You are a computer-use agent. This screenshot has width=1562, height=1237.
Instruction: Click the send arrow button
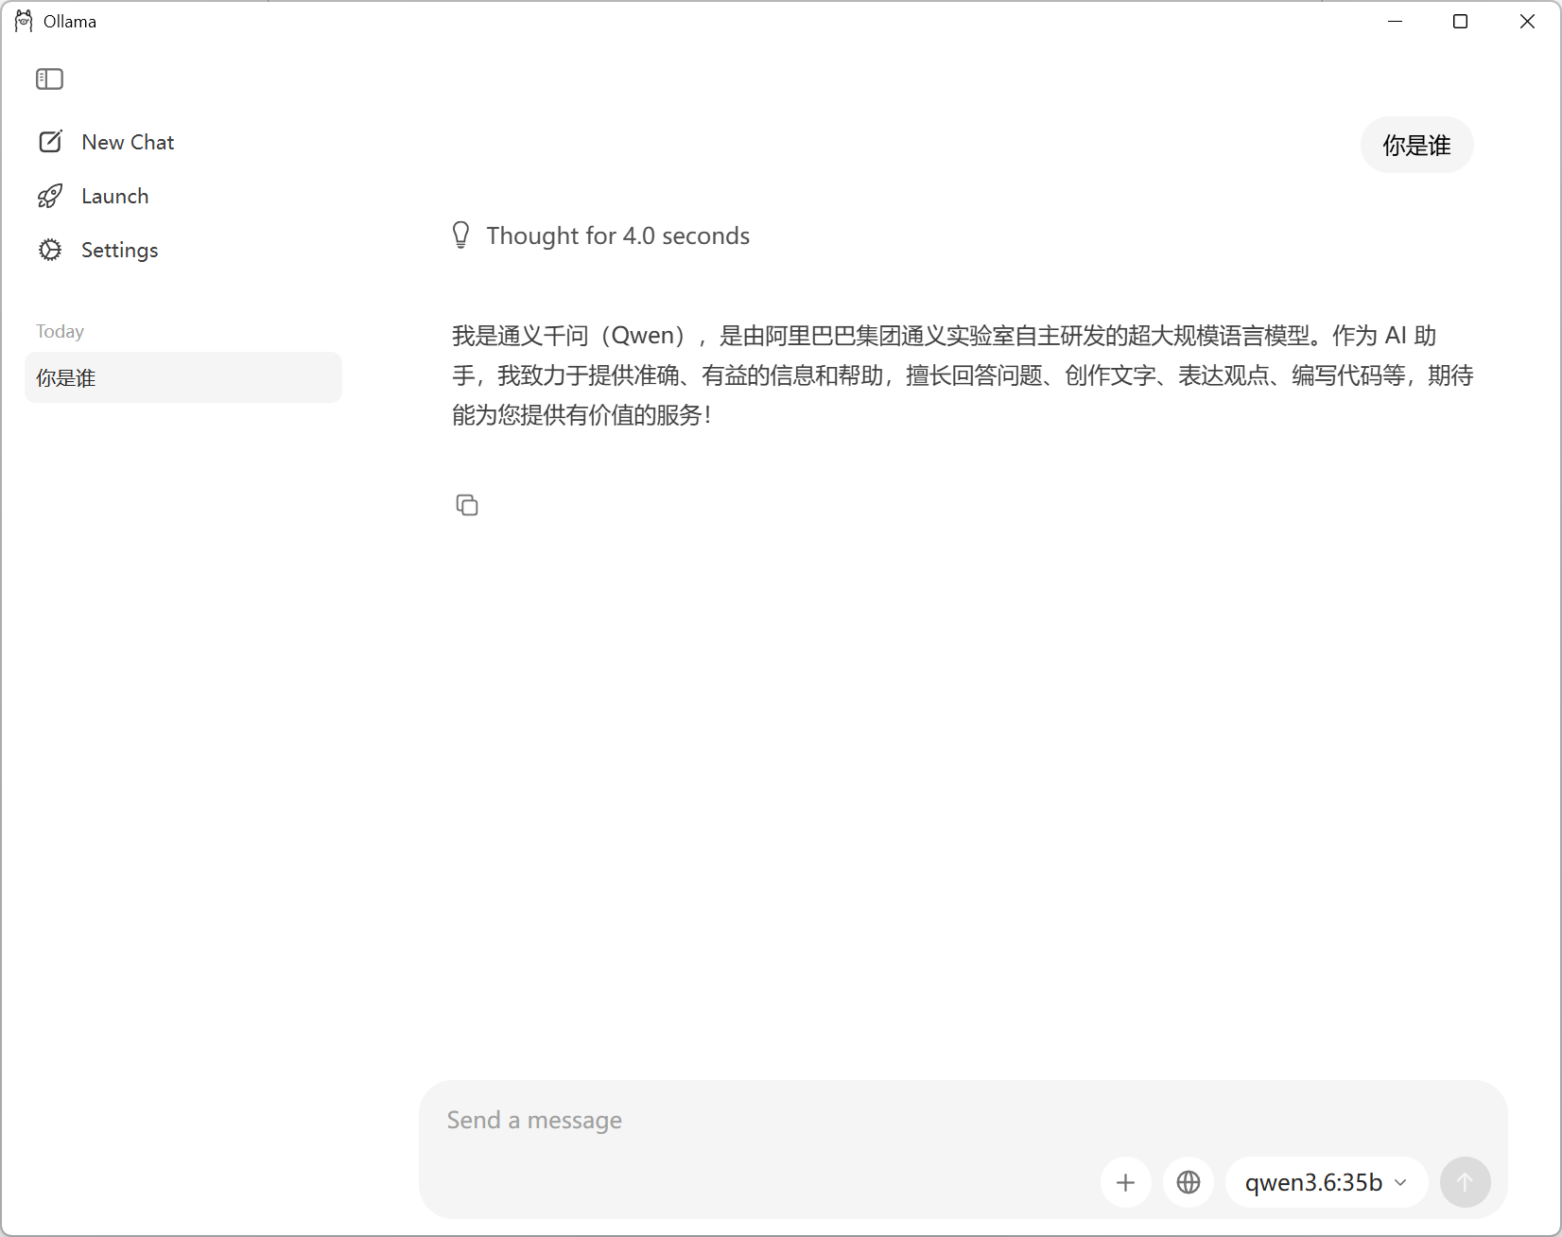1465,1182
